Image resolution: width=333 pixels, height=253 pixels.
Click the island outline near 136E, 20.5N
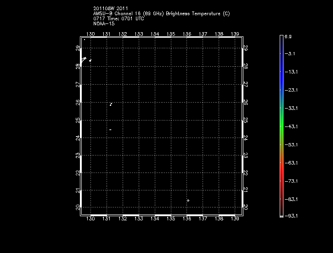point(188,201)
